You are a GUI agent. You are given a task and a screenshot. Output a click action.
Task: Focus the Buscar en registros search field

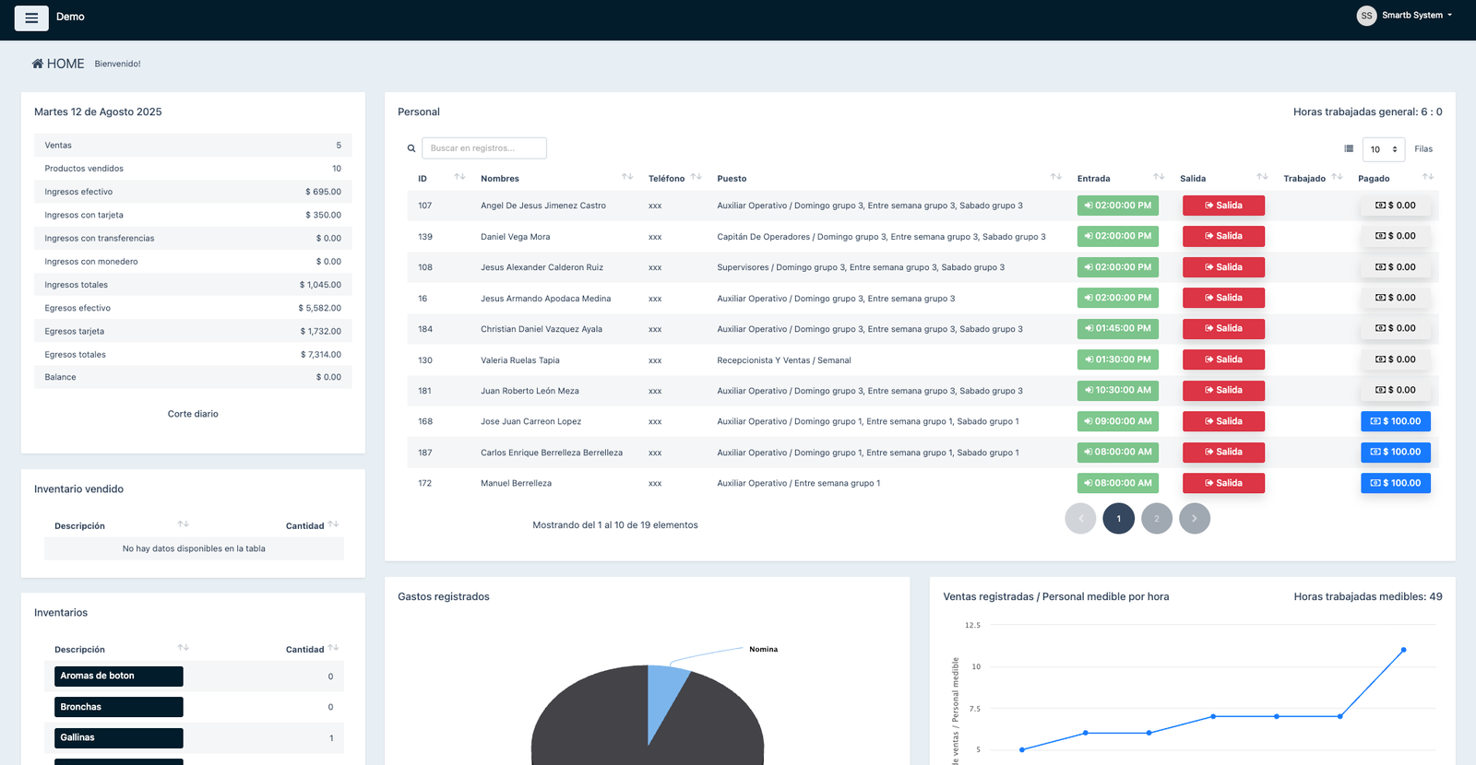484,148
